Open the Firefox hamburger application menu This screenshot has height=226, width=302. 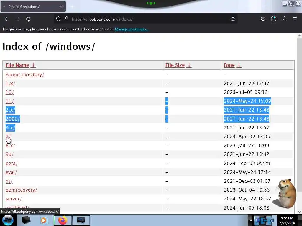(295, 19)
